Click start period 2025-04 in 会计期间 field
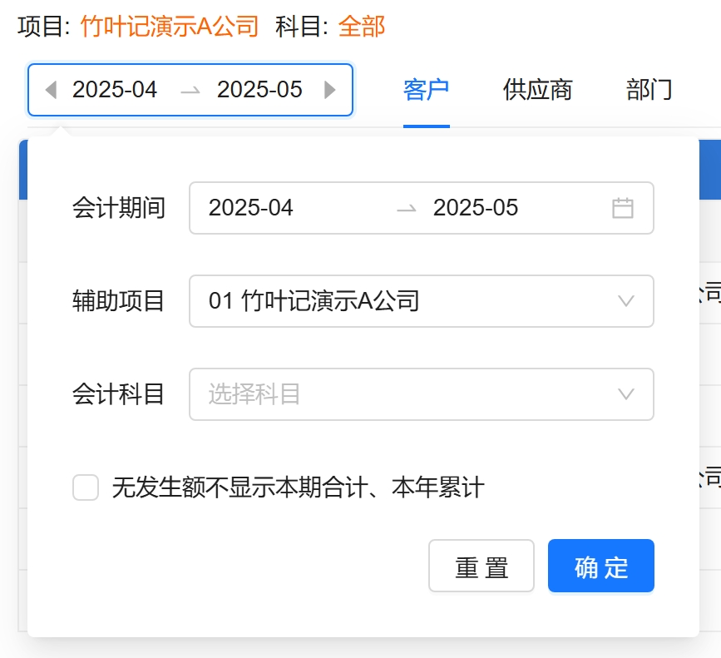Viewport: 721px width, 658px height. [251, 208]
